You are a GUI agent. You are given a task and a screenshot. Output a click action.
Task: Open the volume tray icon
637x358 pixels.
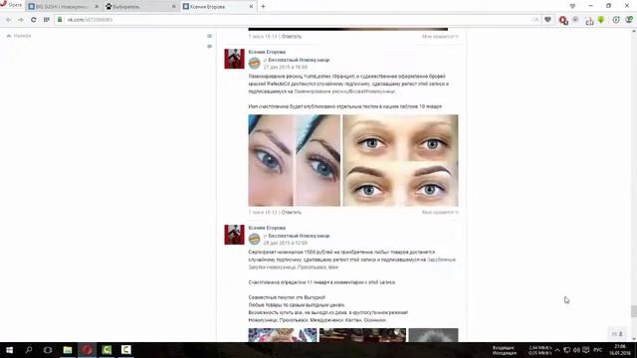[x=576, y=350]
